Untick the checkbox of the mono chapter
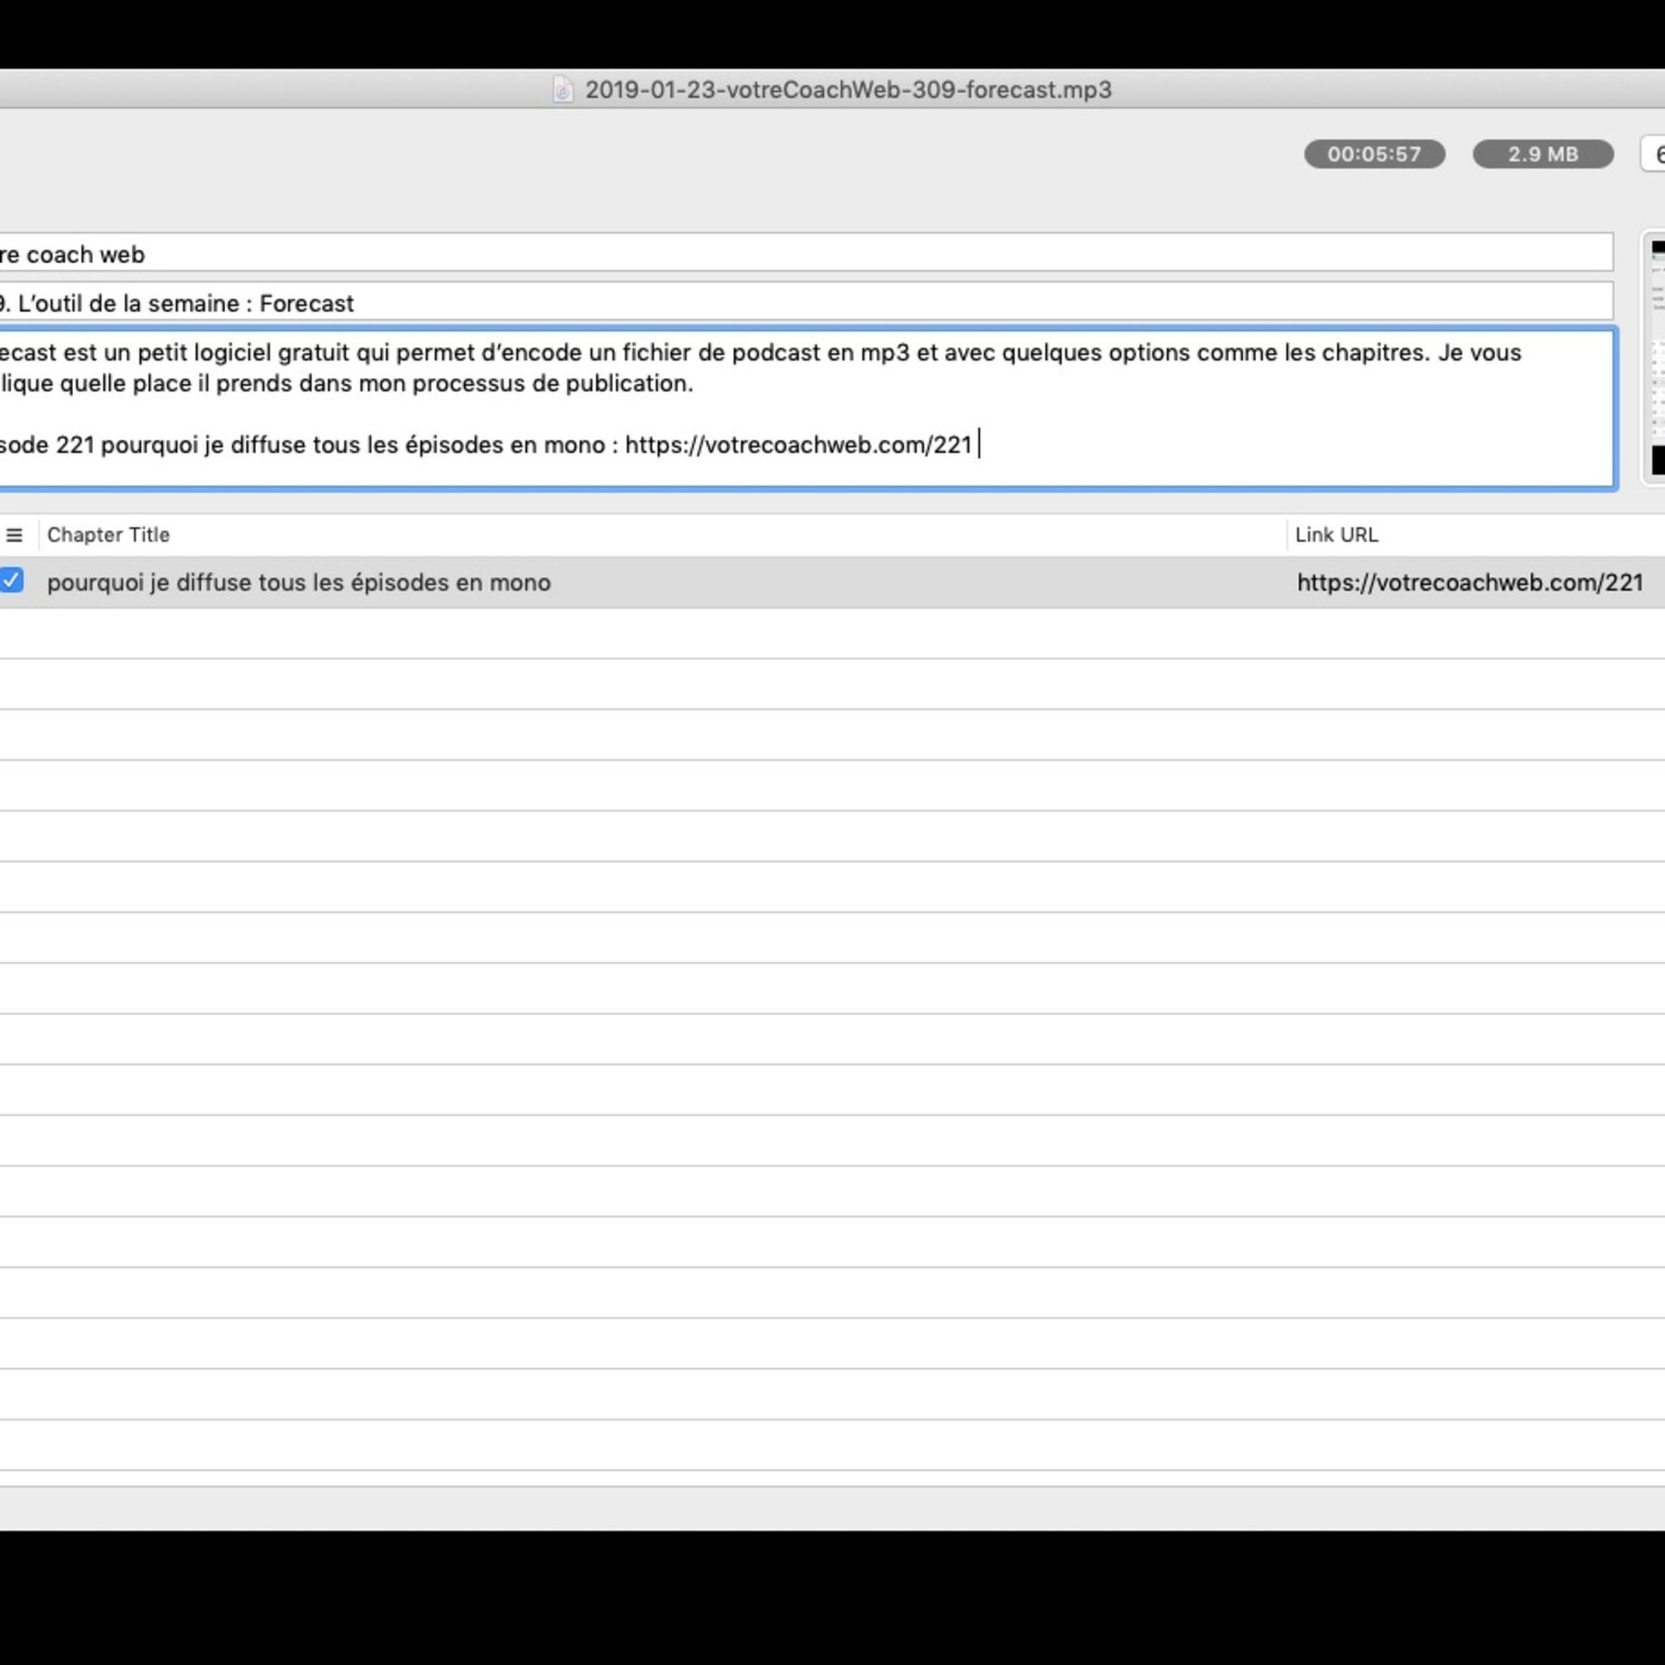Image resolution: width=1665 pixels, height=1665 pixels. [12, 581]
